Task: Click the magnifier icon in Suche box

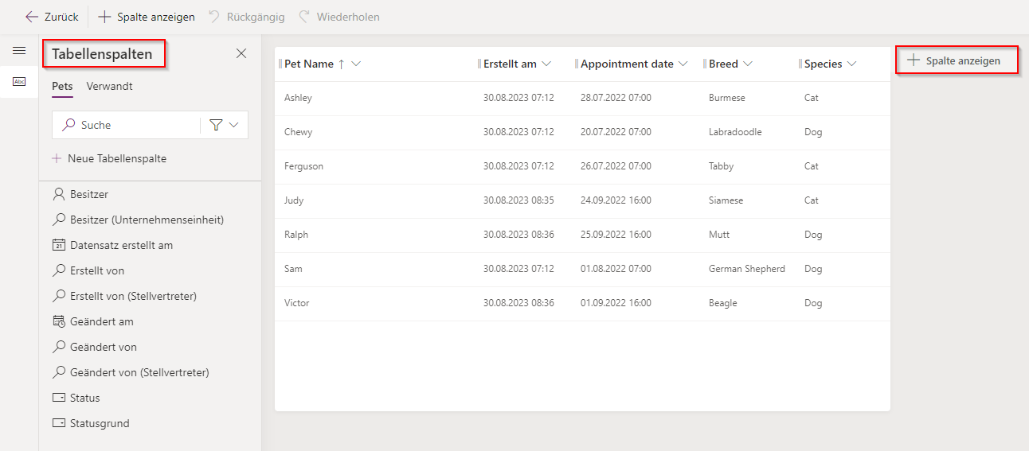Action: click(68, 125)
